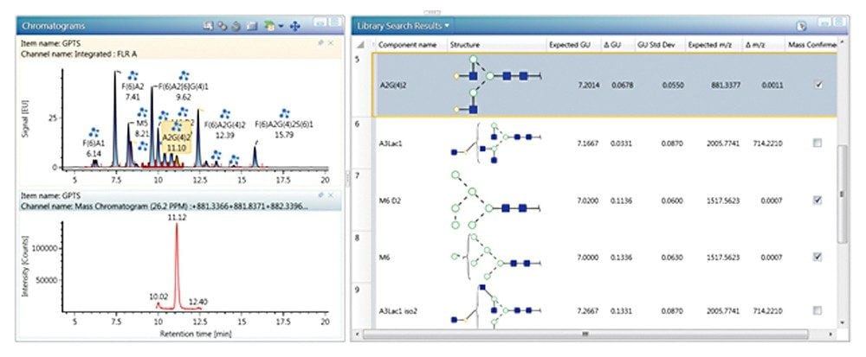The height and width of the screenshot is (357, 866).
Task: Click horizontal scrollbar right arrow
Action: click(830, 334)
